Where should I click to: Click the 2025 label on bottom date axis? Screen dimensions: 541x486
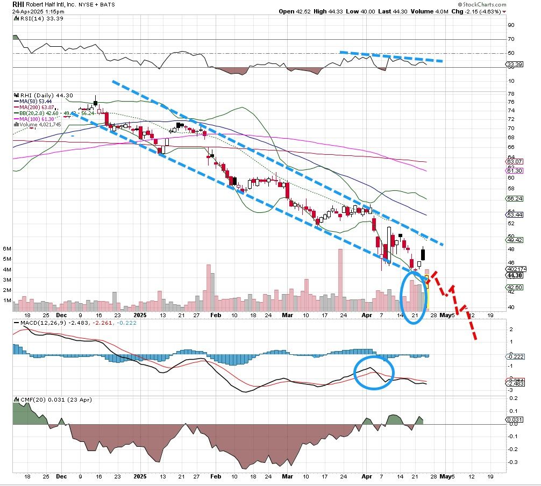click(x=139, y=476)
